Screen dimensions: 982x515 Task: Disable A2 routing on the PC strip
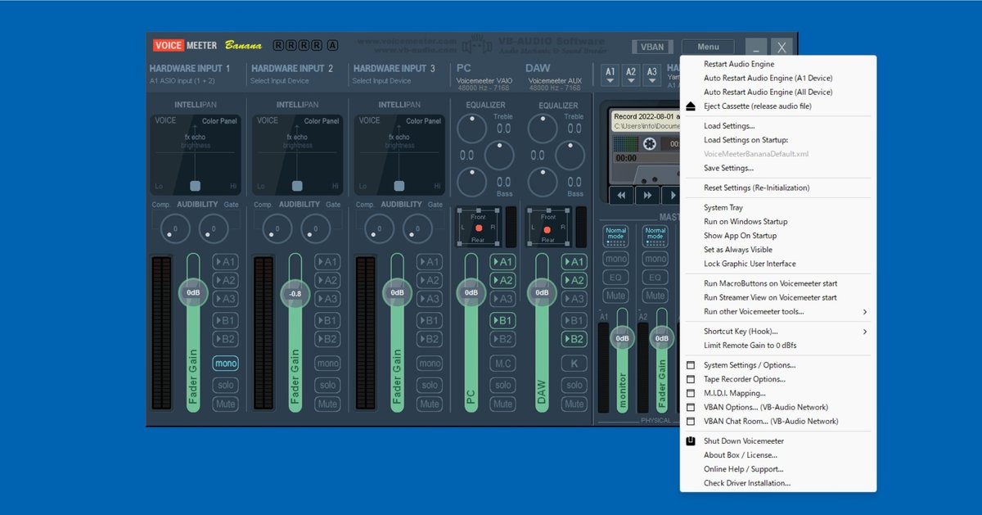coord(502,280)
